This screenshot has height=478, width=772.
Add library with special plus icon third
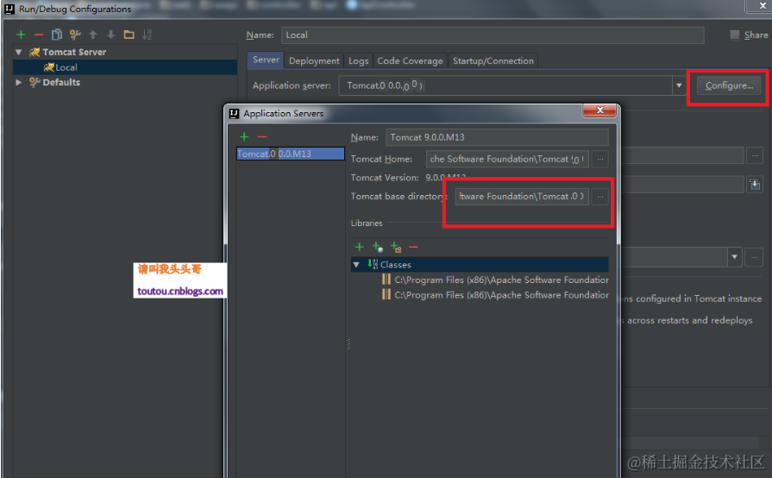pos(396,247)
